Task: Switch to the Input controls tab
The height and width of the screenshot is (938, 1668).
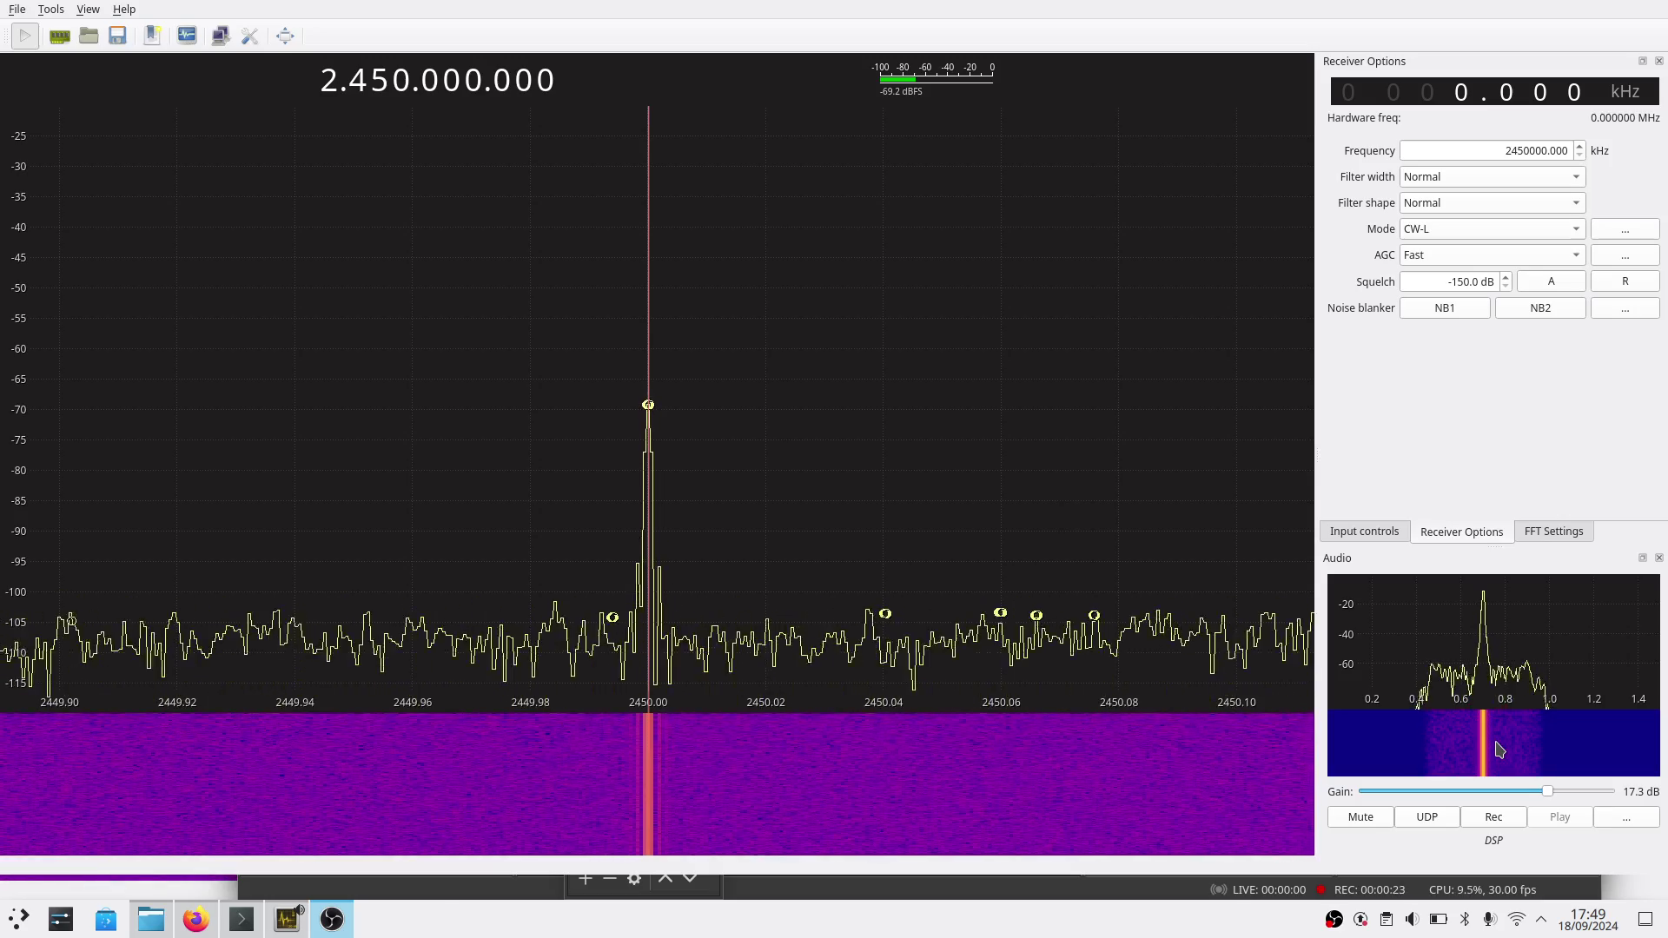Action: coord(1364,532)
